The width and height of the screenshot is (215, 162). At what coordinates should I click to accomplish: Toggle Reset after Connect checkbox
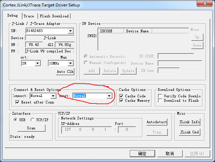tap(17, 102)
